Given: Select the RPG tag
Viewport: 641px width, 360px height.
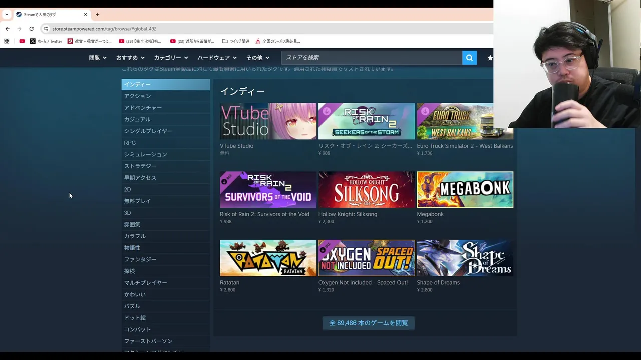Looking at the screenshot, I should tap(165, 143).
